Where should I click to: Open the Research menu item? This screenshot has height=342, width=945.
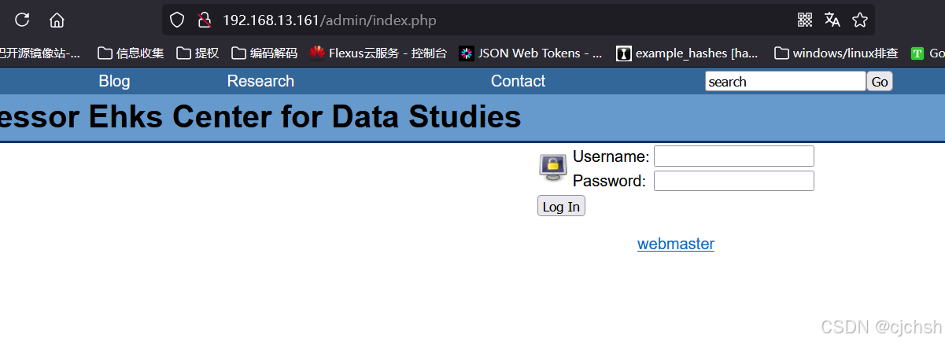pyautogui.click(x=260, y=81)
